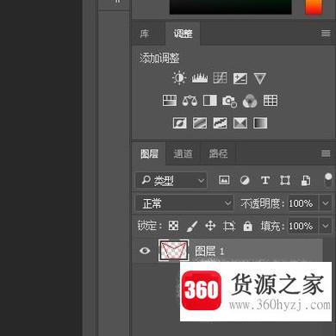Click the orange color swatch
The image size is (336, 336).
[x=314, y=6]
